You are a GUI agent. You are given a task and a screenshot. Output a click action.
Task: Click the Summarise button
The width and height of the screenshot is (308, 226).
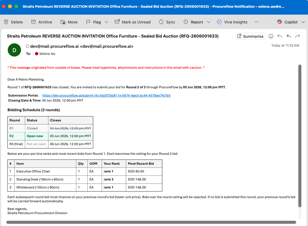250,36
